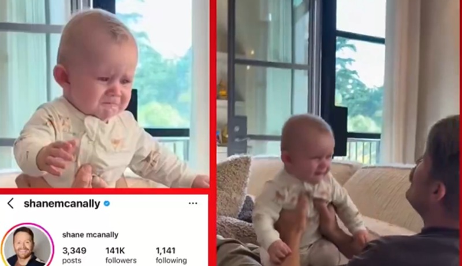Click the shanemcanally username header
The image size is (462, 266).
tap(62, 204)
